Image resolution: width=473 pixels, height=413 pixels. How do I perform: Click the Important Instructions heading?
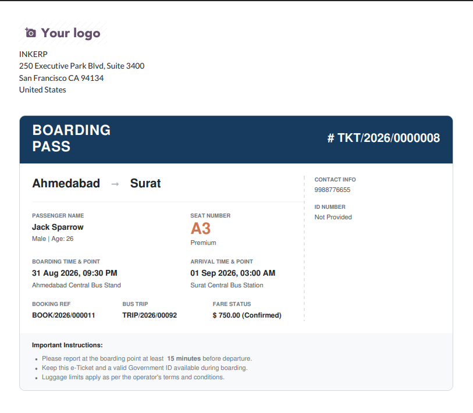tap(67, 345)
